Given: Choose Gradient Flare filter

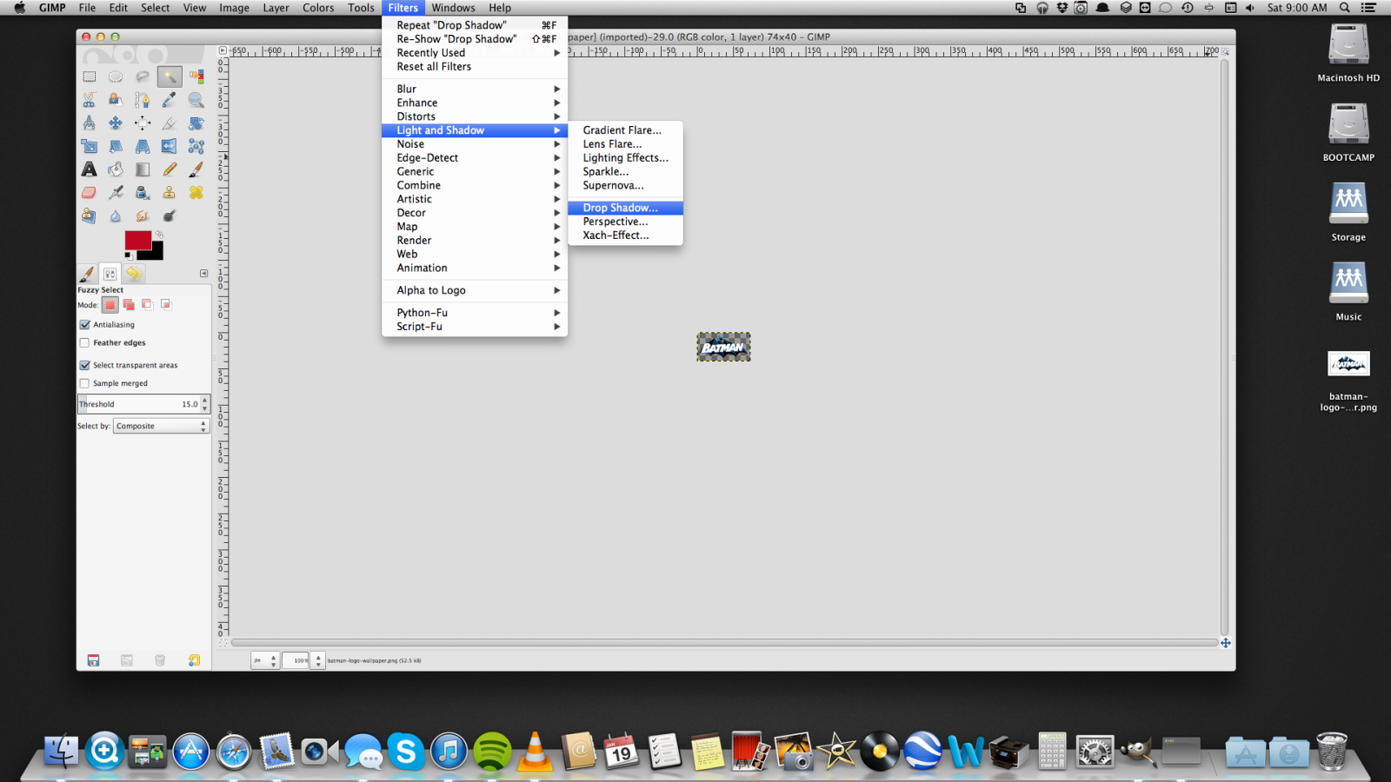Looking at the screenshot, I should pos(625,130).
